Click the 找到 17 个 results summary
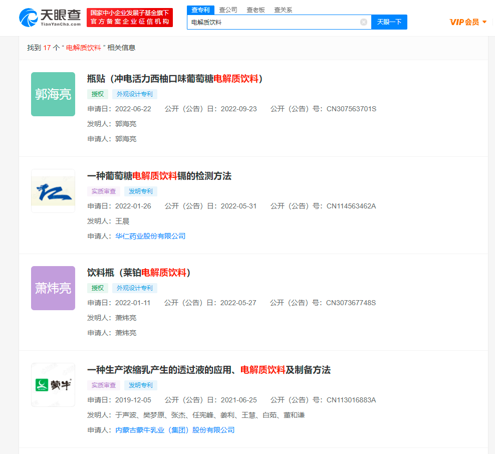Image resolution: width=495 pixels, height=454 pixels. [x=81, y=48]
